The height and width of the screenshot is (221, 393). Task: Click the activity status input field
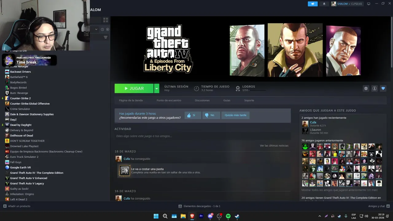pos(203,136)
